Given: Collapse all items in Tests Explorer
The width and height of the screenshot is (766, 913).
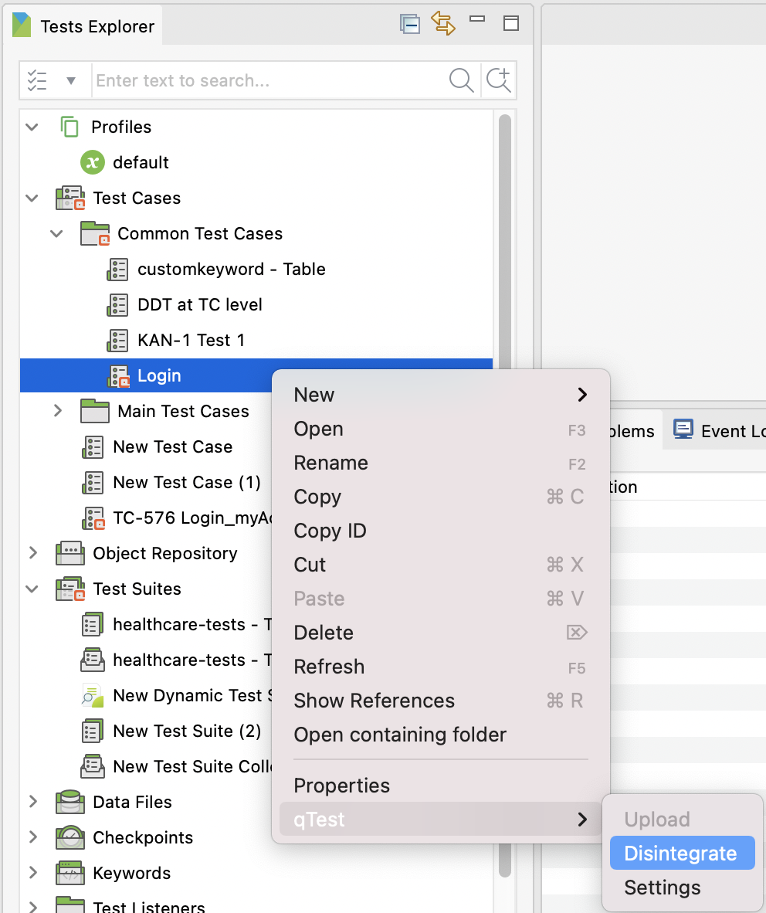Looking at the screenshot, I should pos(409,23).
